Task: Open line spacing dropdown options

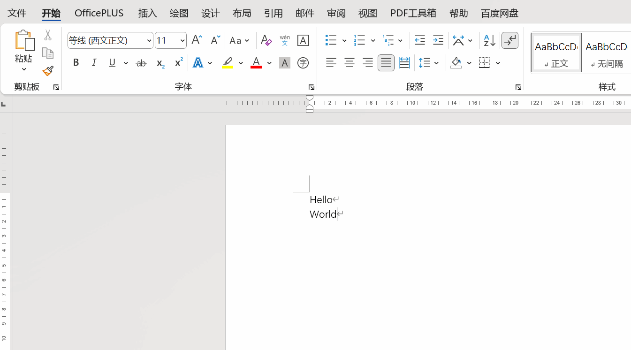Action: point(437,63)
